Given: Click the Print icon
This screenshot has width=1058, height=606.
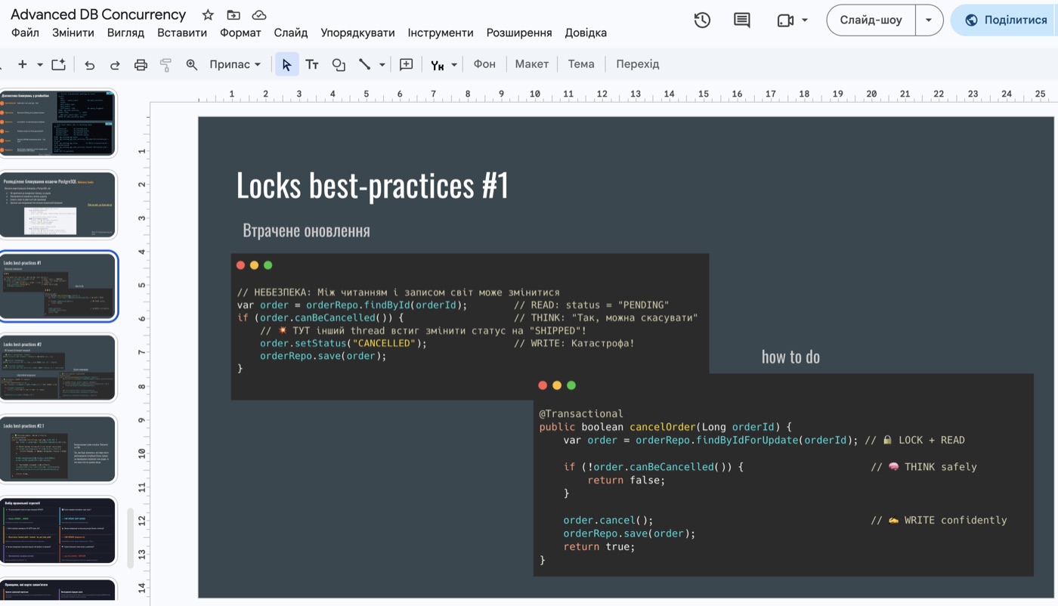Looking at the screenshot, I should [141, 65].
